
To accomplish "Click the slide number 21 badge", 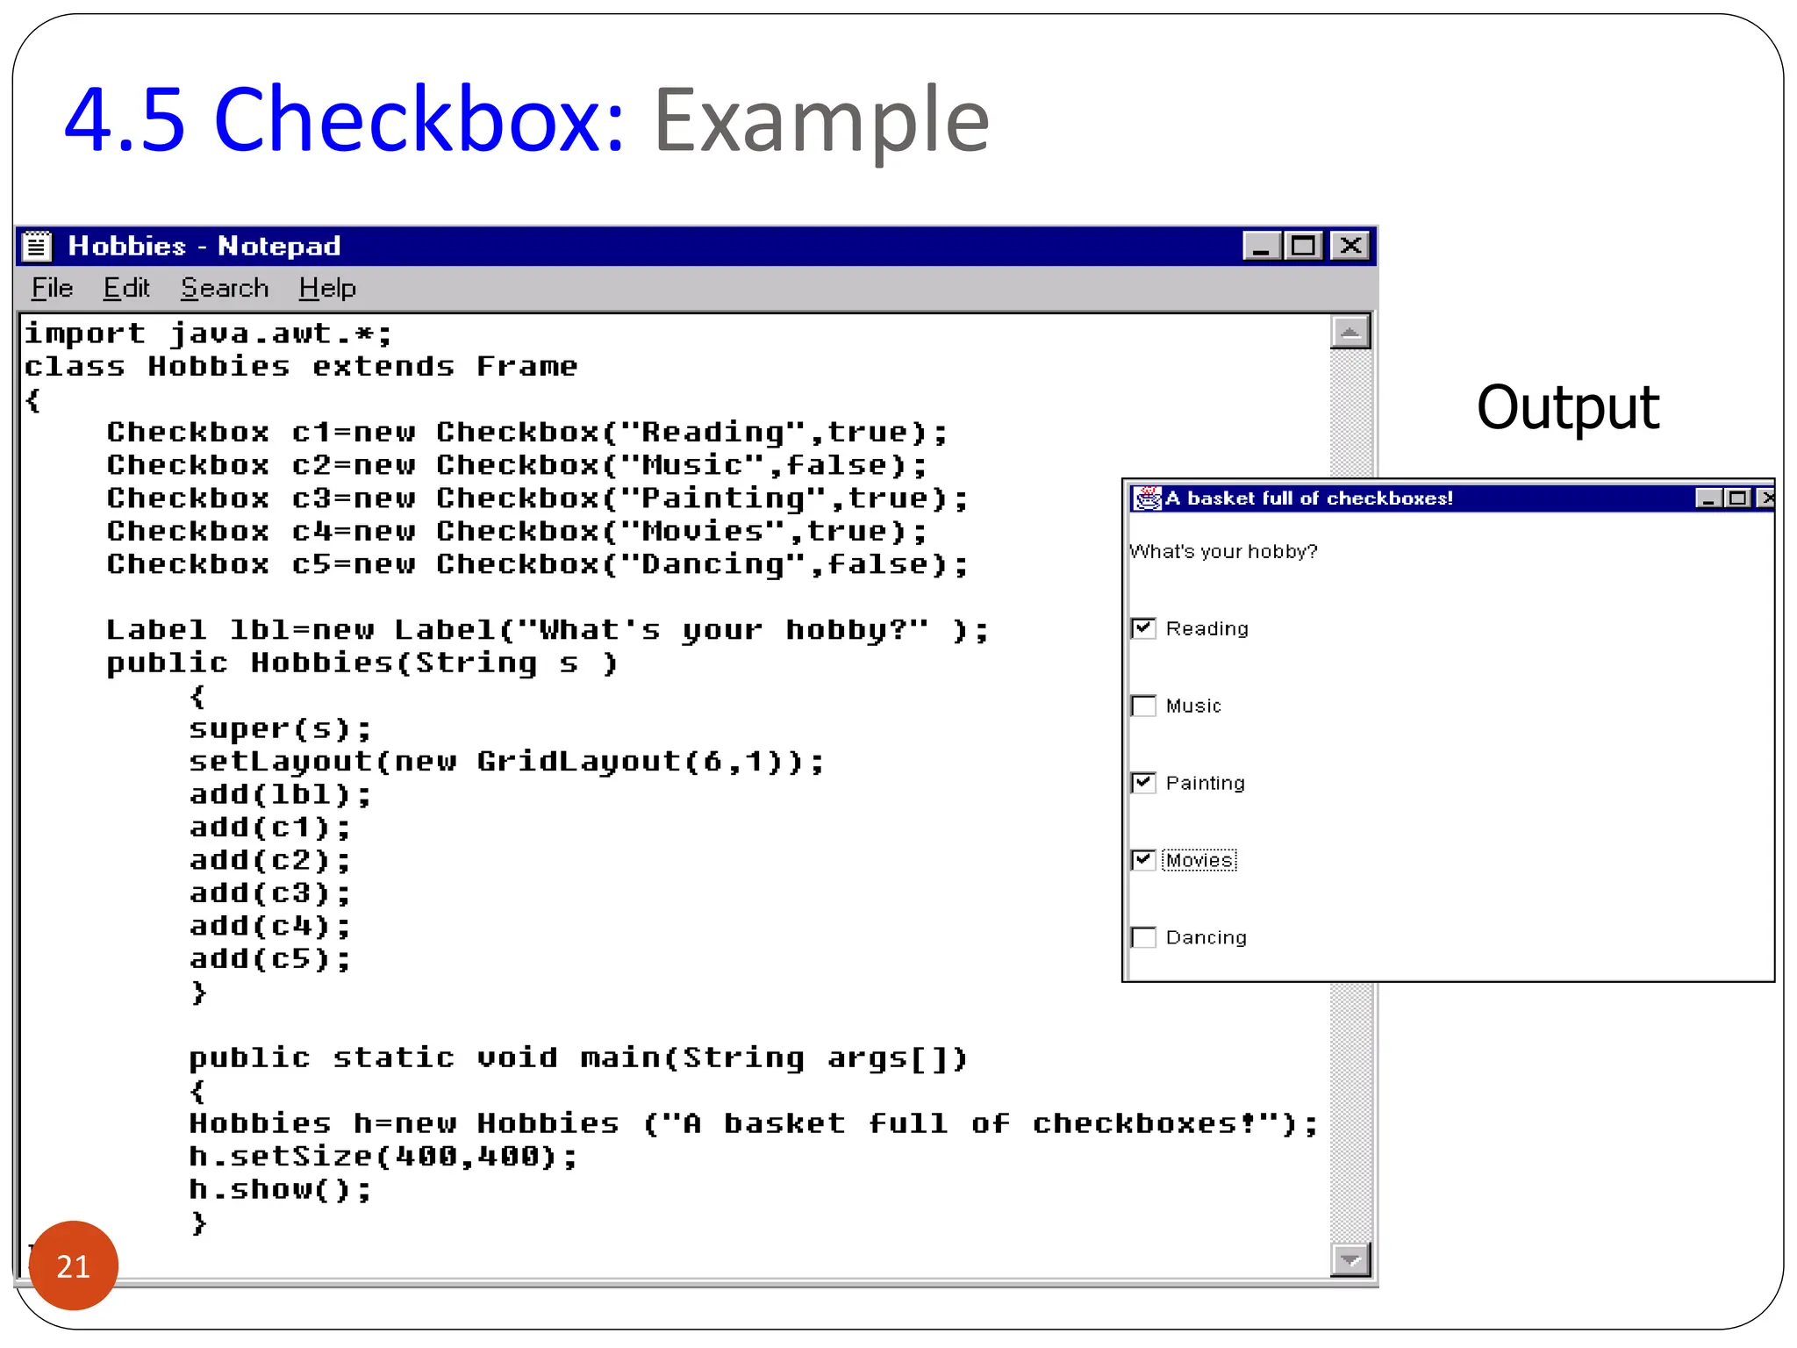I will coord(74,1266).
